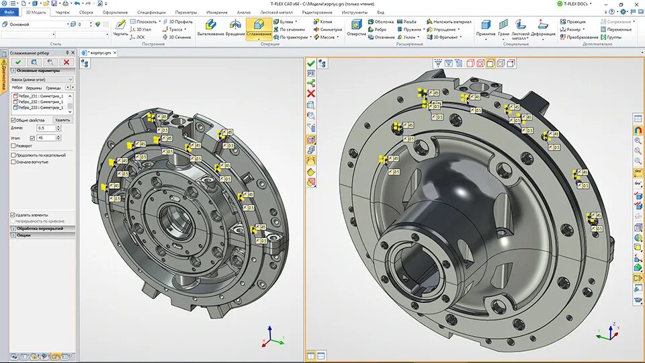Open T-FLEX DOCs menu in title bar

point(574,4)
